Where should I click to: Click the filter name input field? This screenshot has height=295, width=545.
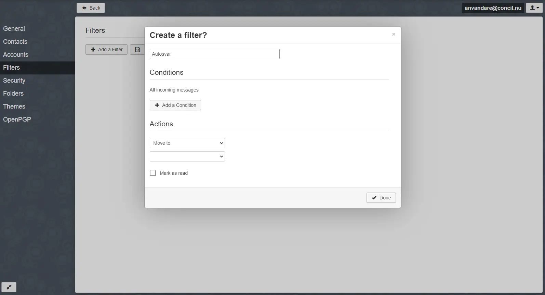[x=214, y=54]
